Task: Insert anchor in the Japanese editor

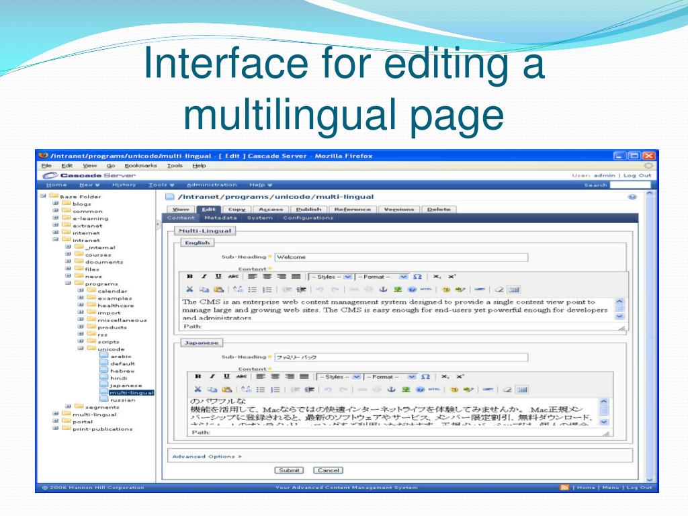Action: 392,390
